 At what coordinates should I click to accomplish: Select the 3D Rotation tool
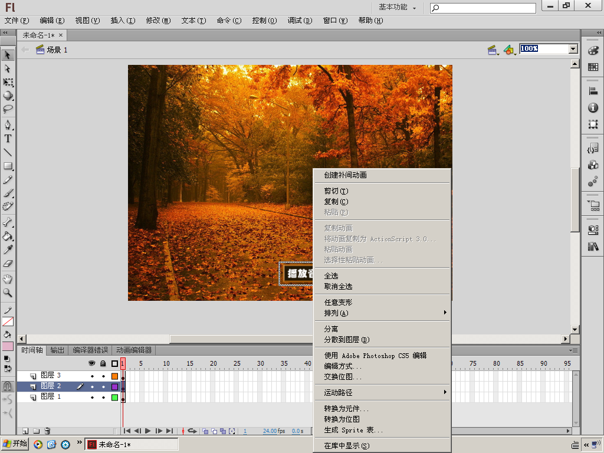pyautogui.click(x=8, y=96)
